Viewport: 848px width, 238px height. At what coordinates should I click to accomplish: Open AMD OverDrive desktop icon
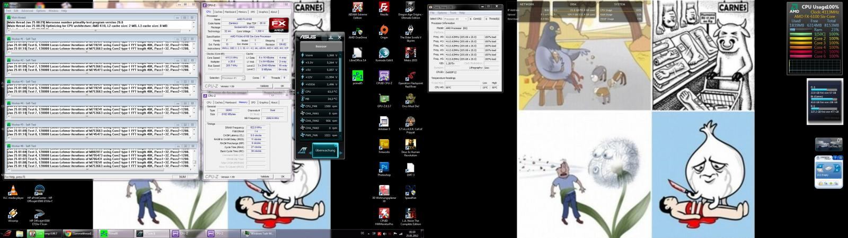click(358, 33)
